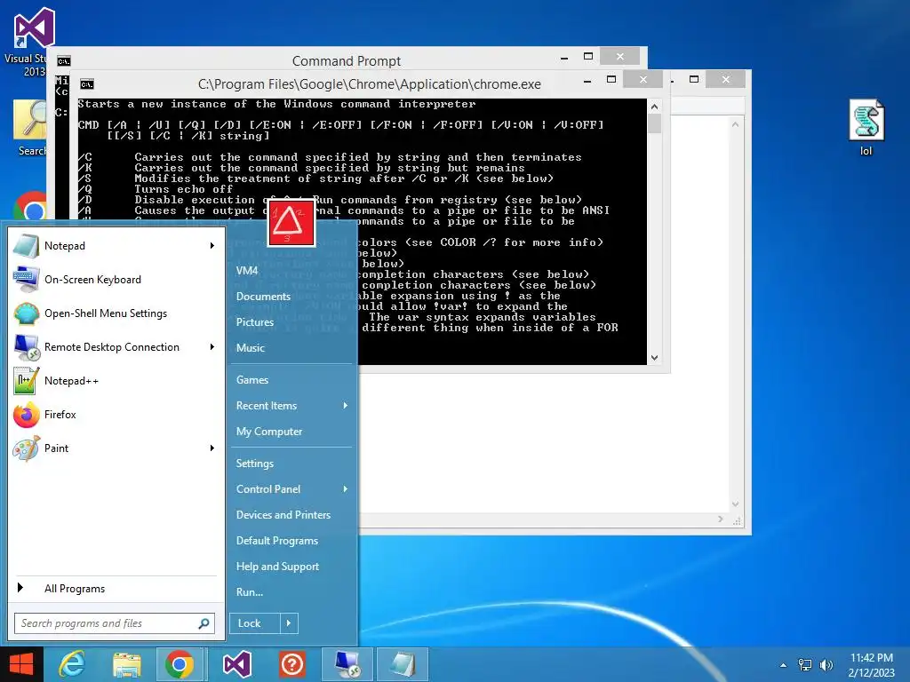910x682 pixels.
Task: Expand Remote Desktop Connection jump list arrow
Action: tap(212, 347)
